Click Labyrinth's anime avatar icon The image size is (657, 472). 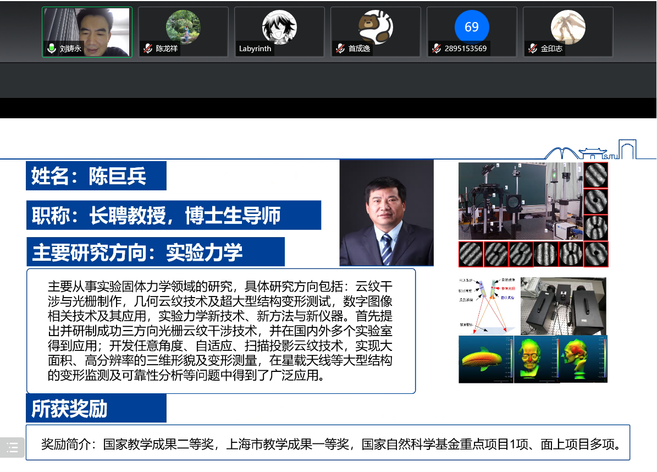point(279,26)
